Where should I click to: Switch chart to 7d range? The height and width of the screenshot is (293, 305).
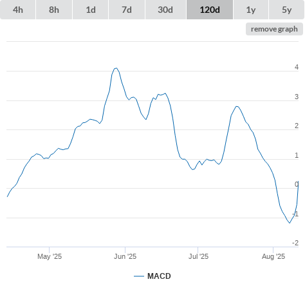pyautogui.click(x=127, y=10)
